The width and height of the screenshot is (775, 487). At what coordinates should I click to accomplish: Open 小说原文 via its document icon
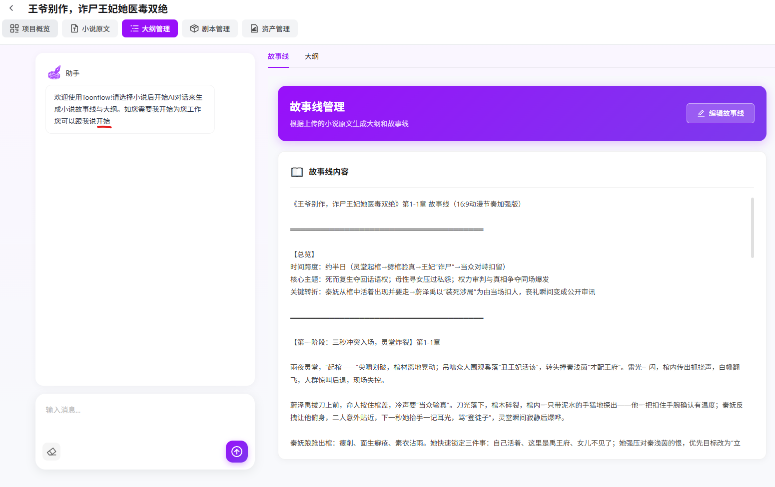point(73,28)
